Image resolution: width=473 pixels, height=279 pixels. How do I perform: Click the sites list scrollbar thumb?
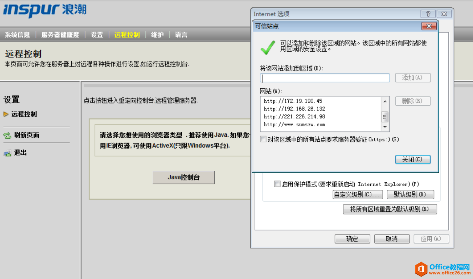pos(385,117)
